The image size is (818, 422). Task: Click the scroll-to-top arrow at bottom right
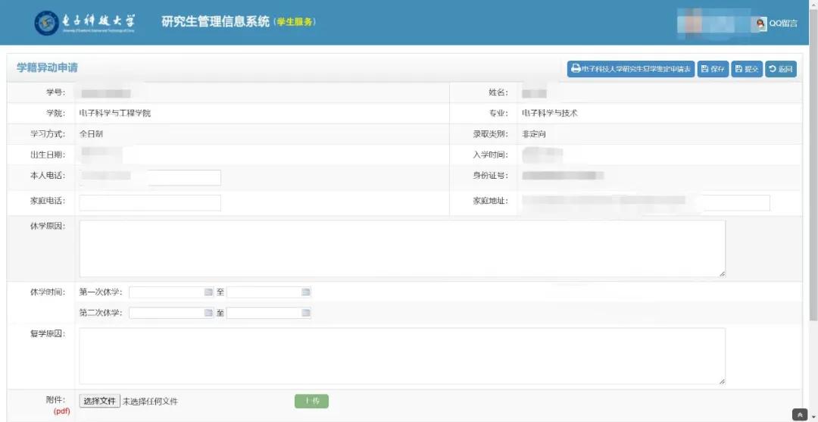click(800, 414)
